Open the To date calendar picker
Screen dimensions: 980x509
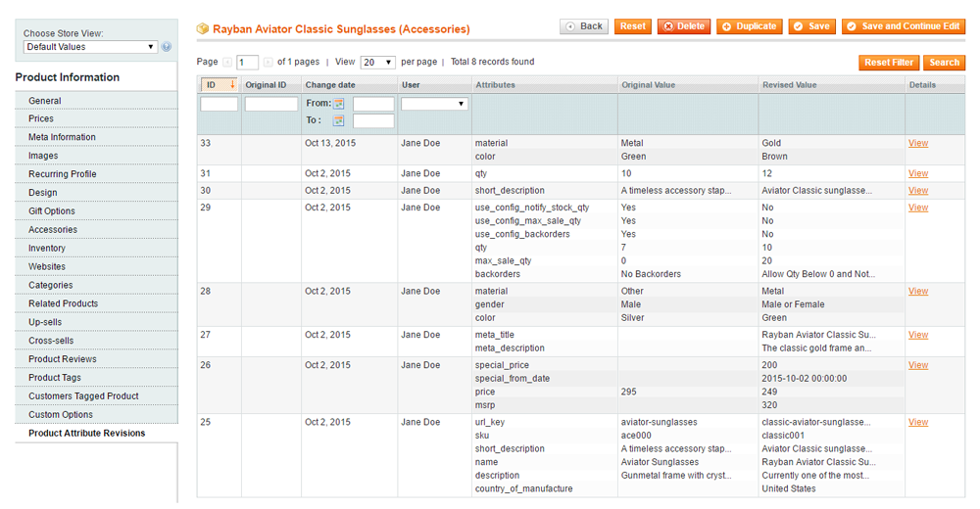[x=339, y=121]
